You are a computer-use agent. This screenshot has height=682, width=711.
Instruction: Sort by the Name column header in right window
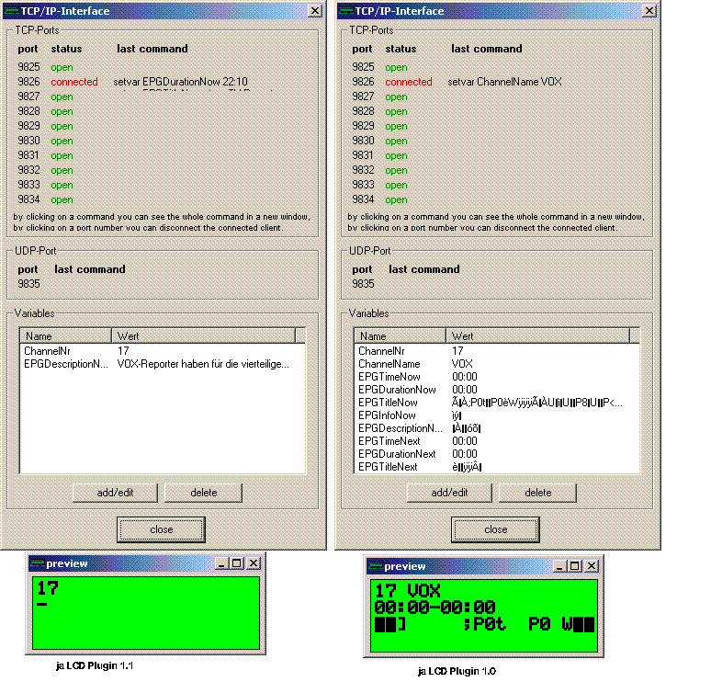tap(400, 336)
